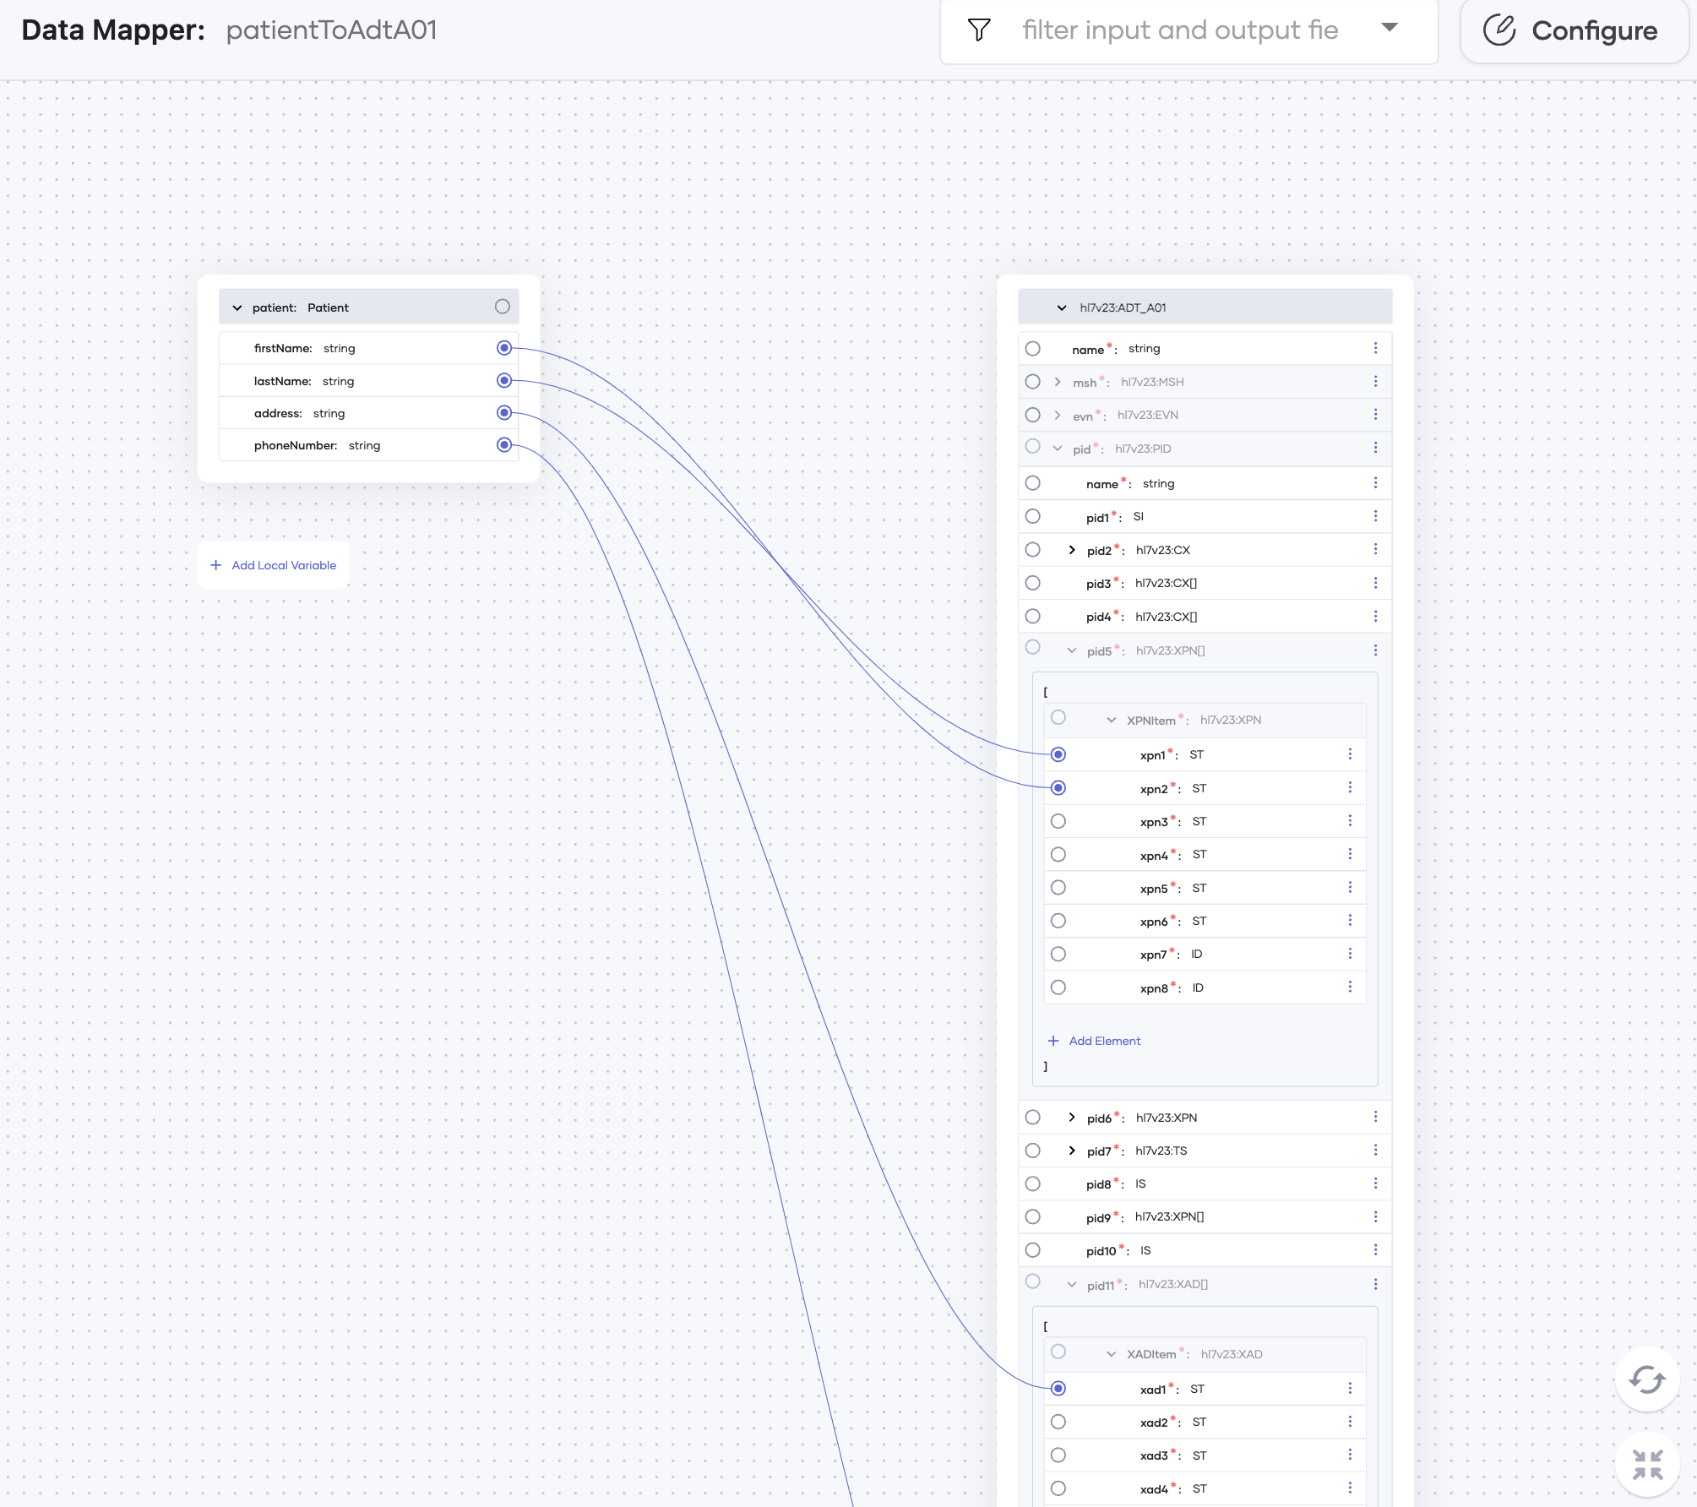Click the filter funnel icon

[x=979, y=30]
